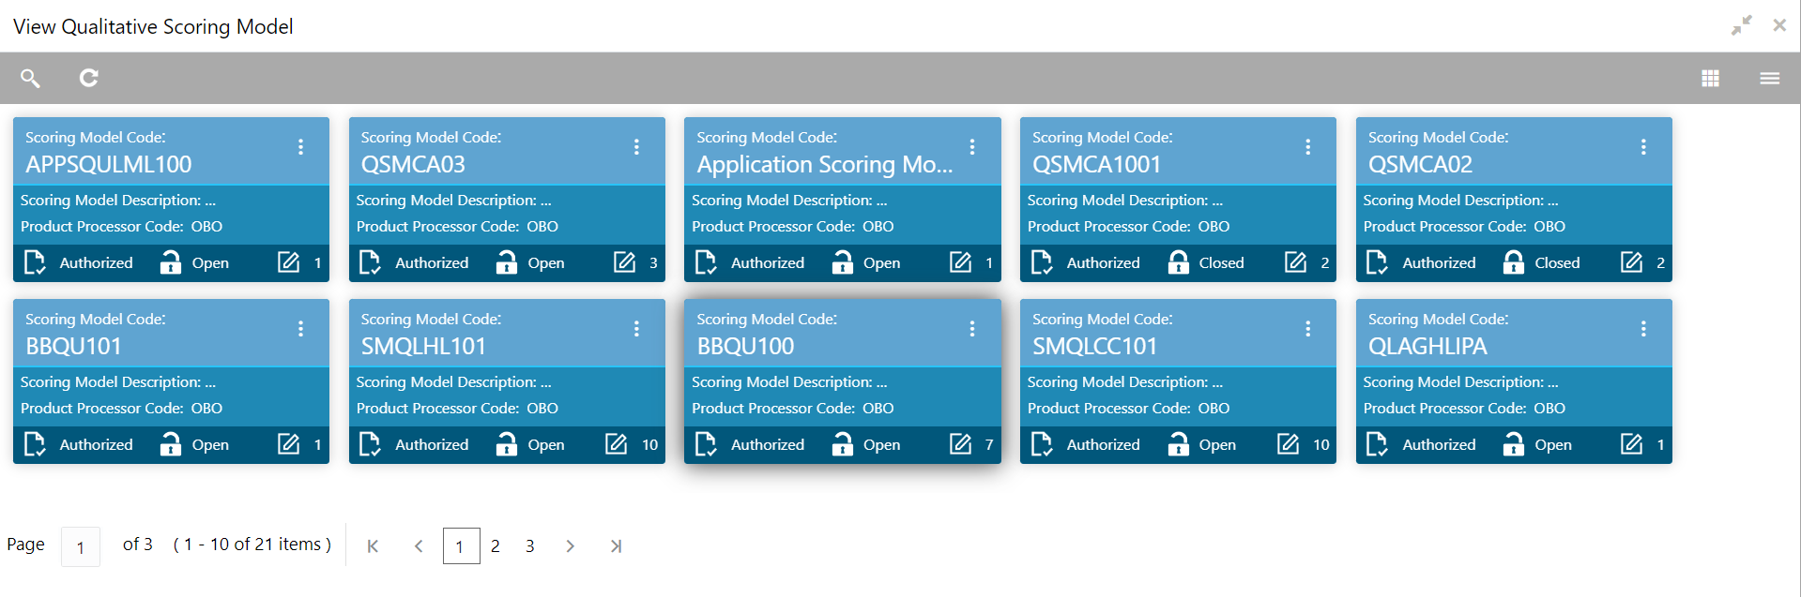This screenshot has width=1801, height=597.
Task: Refresh the scoring model list
Action: point(89,78)
